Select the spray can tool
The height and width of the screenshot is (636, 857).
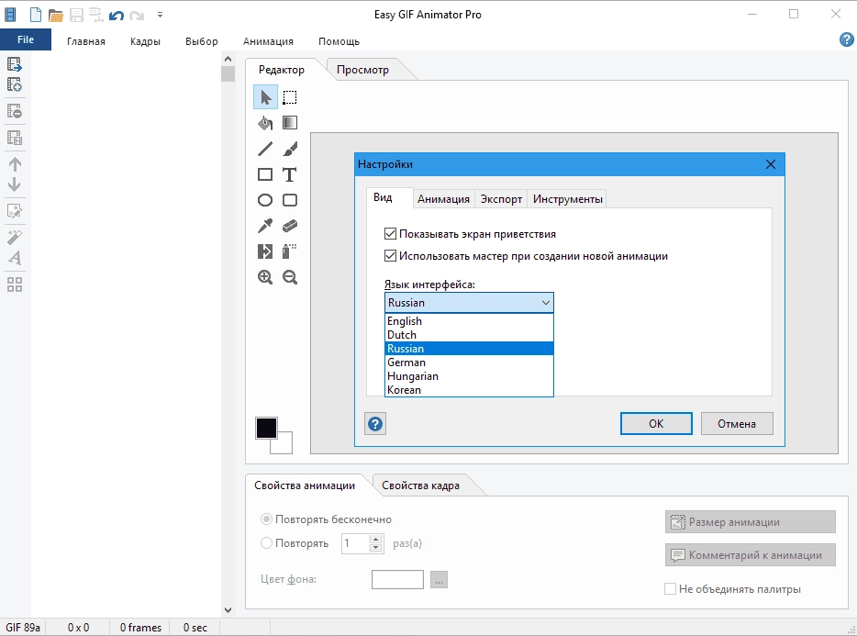pos(290,251)
